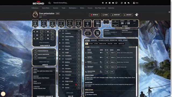Collapse the sidebar with double-arrow icon
Screen dimensions: 172x97
169,12
